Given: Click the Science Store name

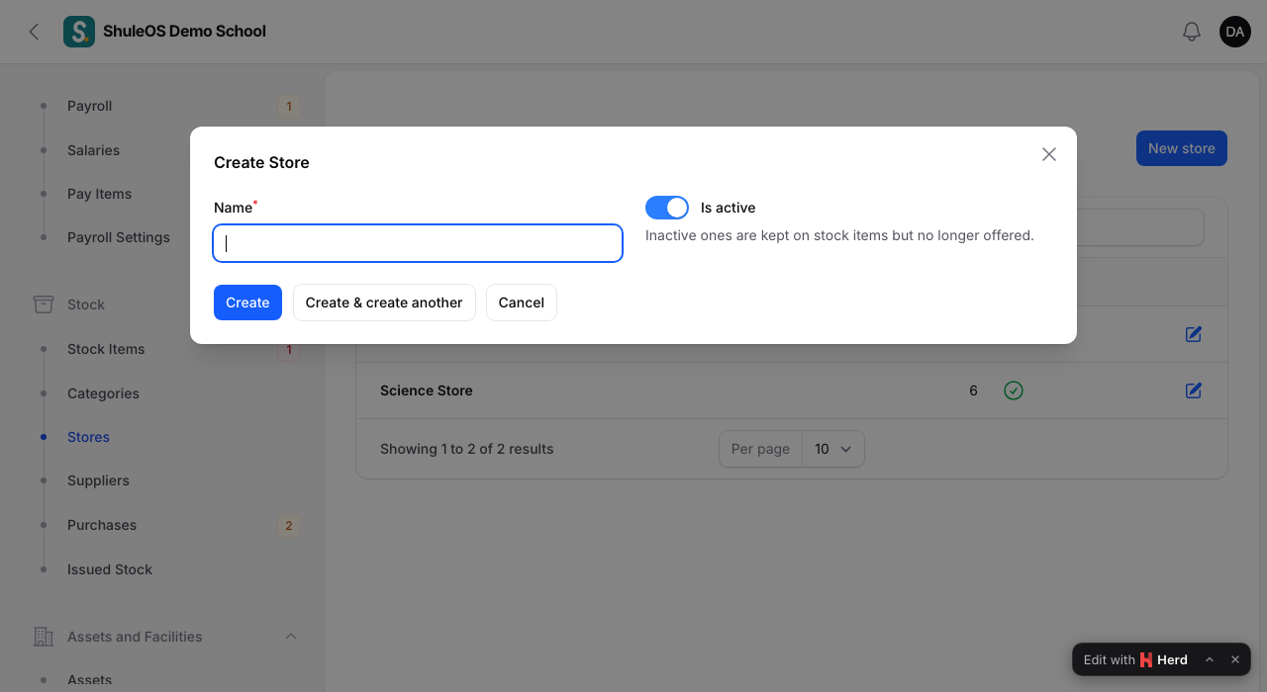Looking at the screenshot, I should point(427,390).
